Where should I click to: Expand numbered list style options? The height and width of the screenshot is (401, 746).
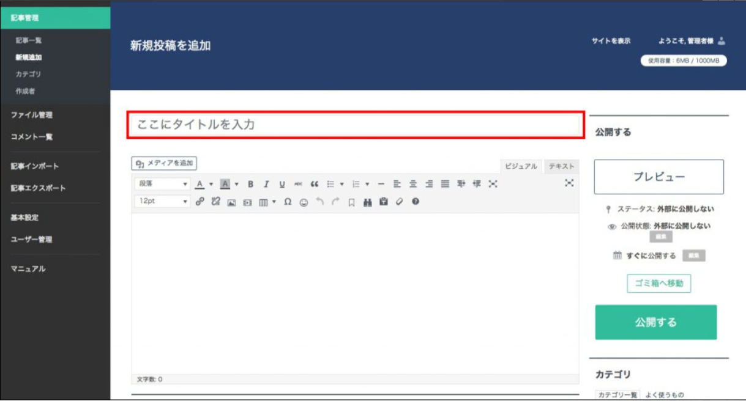367,184
